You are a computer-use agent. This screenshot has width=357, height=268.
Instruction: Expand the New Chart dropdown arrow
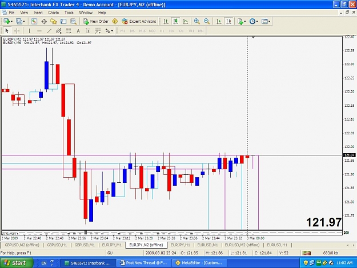[11, 21]
